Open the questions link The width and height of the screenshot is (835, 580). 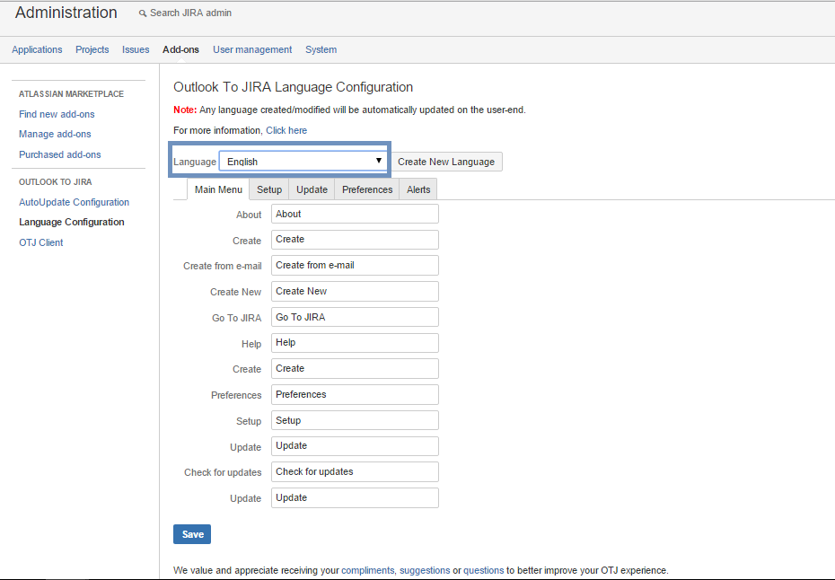point(484,570)
